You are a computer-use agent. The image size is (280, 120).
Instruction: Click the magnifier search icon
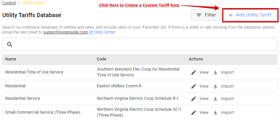click(10, 44)
